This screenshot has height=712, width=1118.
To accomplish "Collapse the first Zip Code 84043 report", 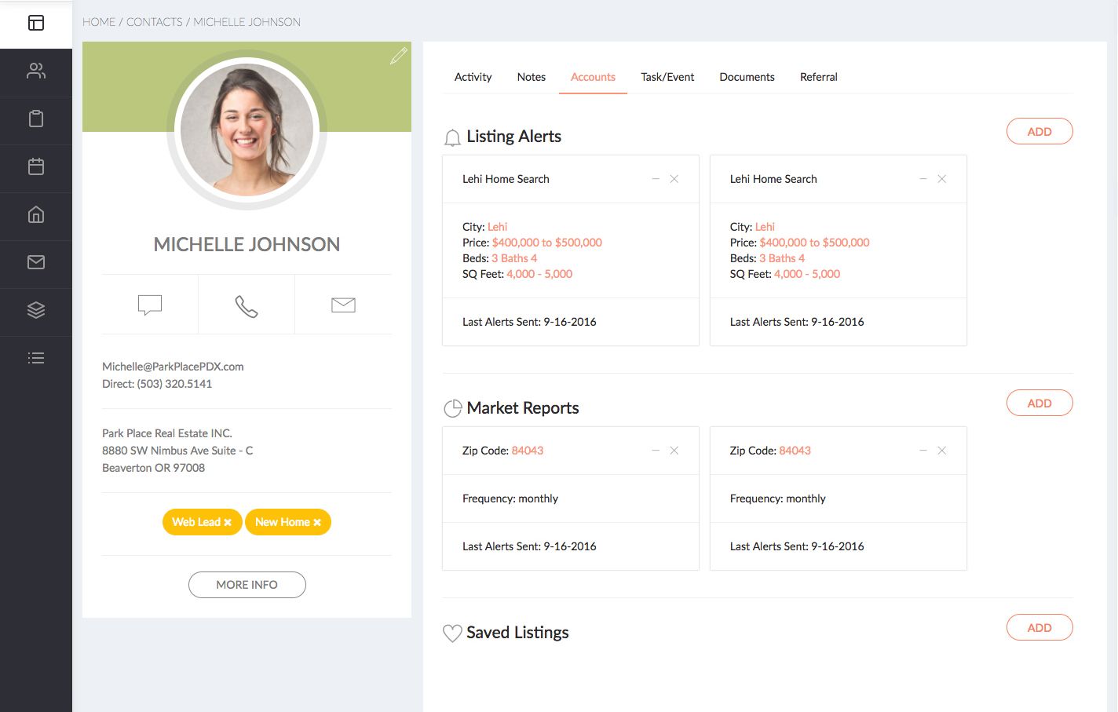I will [655, 451].
